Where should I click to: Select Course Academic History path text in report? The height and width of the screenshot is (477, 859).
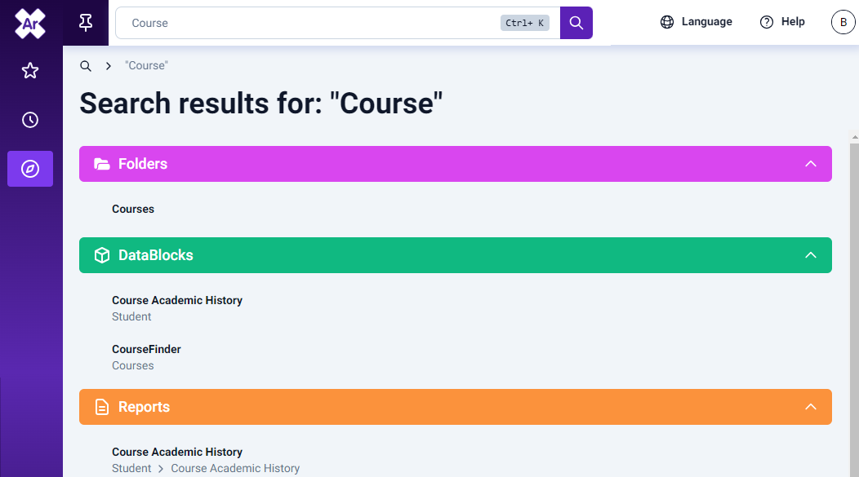235,468
